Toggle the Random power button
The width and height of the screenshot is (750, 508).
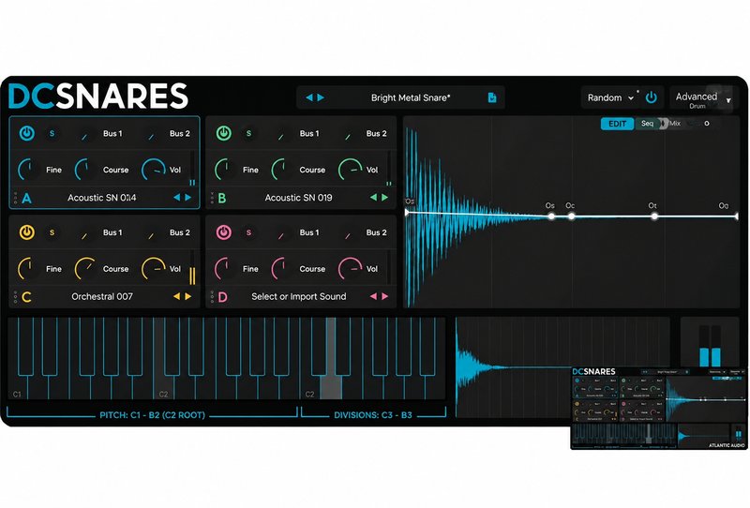coord(651,97)
